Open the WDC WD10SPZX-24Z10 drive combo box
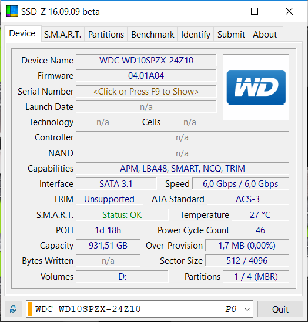Screen dimensions: 308x322 click(x=139, y=309)
